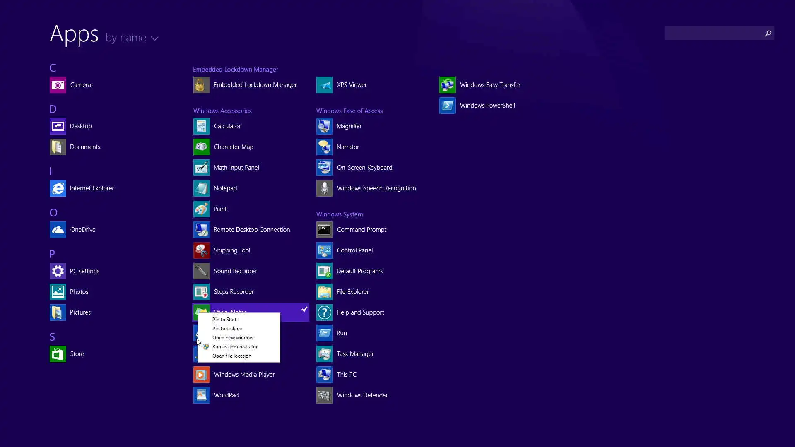Uncheck the selected Sticky Notes checkmark
The width and height of the screenshot is (795, 447).
point(304,309)
